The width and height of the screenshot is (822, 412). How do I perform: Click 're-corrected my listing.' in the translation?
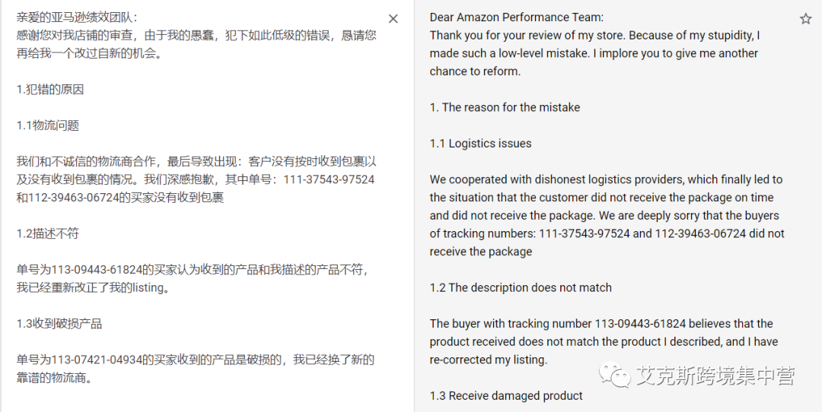coord(488,360)
